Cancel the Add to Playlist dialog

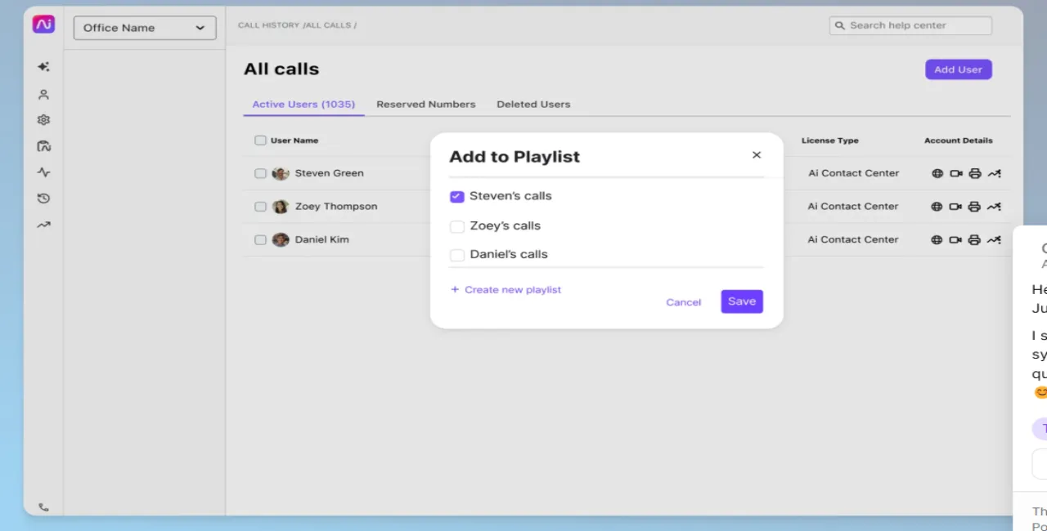(x=683, y=302)
